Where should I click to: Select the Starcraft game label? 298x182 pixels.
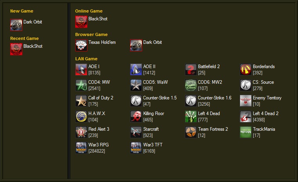pyautogui.click(x=151, y=129)
